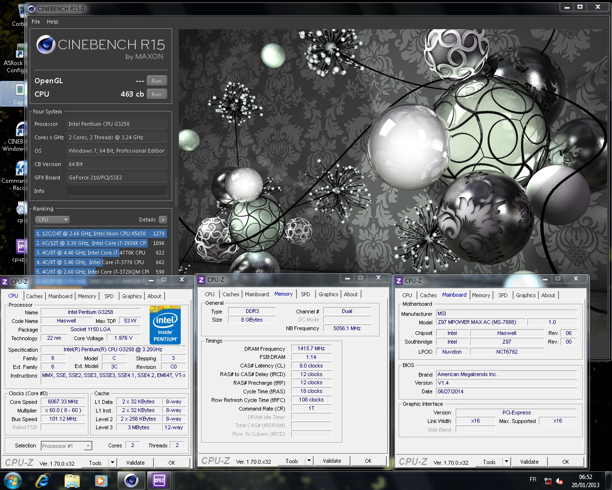Select the Xeon X5650 ranking entry
The height and width of the screenshot is (490, 612).
click(100, 234)
